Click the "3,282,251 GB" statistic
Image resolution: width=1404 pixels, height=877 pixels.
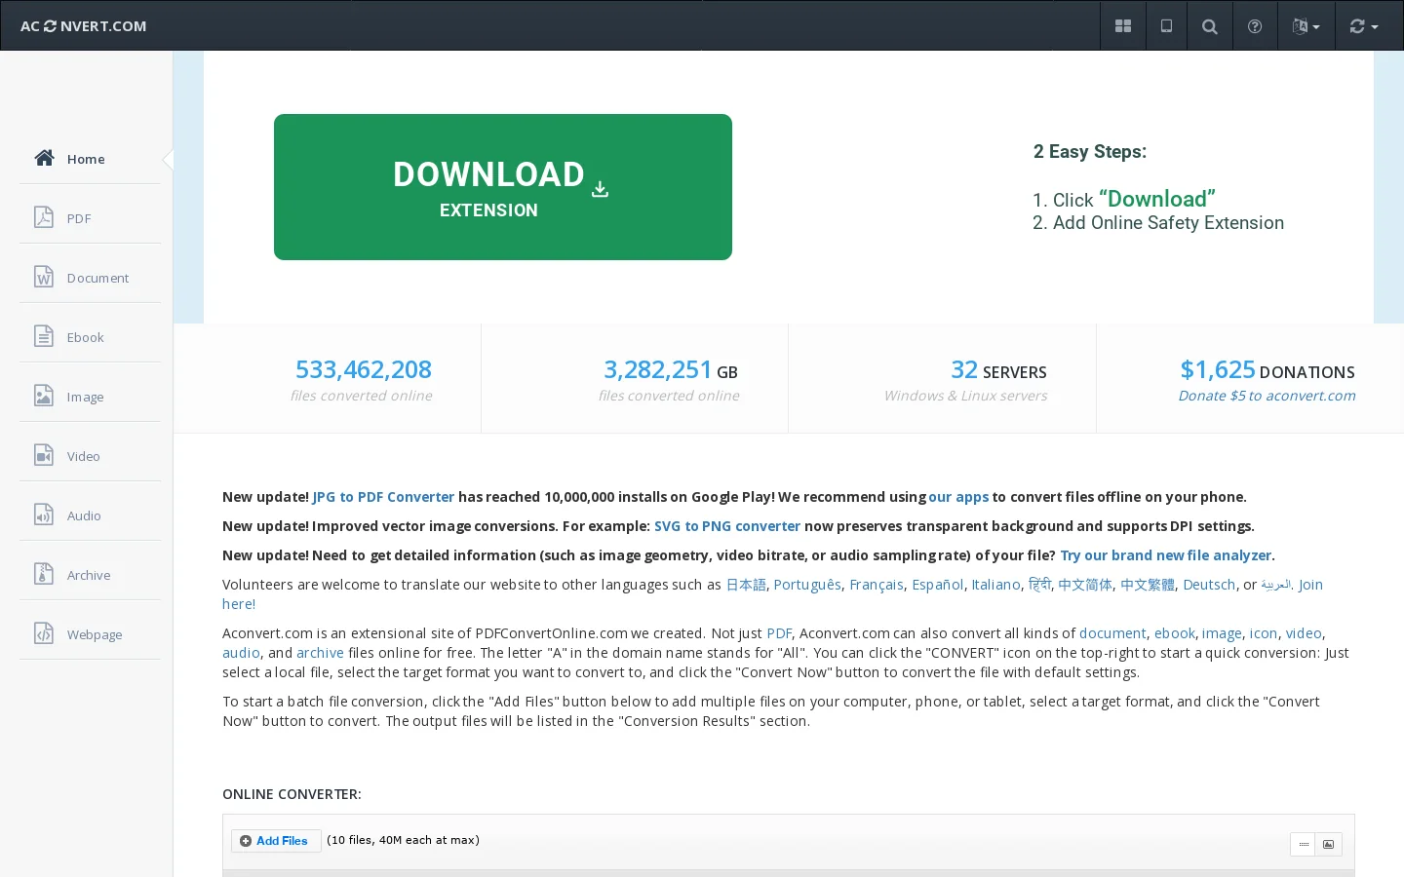[x=671, y=370]
